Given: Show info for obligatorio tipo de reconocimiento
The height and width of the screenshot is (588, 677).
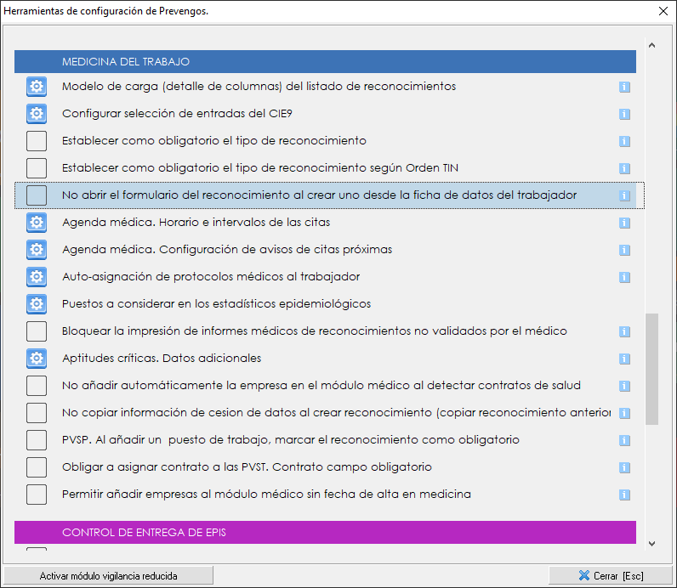Looking at the screenshot, I should pos(624,141).
